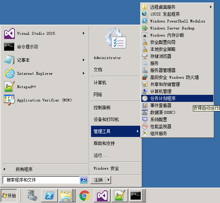
Task: Open 网络 from the Start menu
Action: point(98,94)
